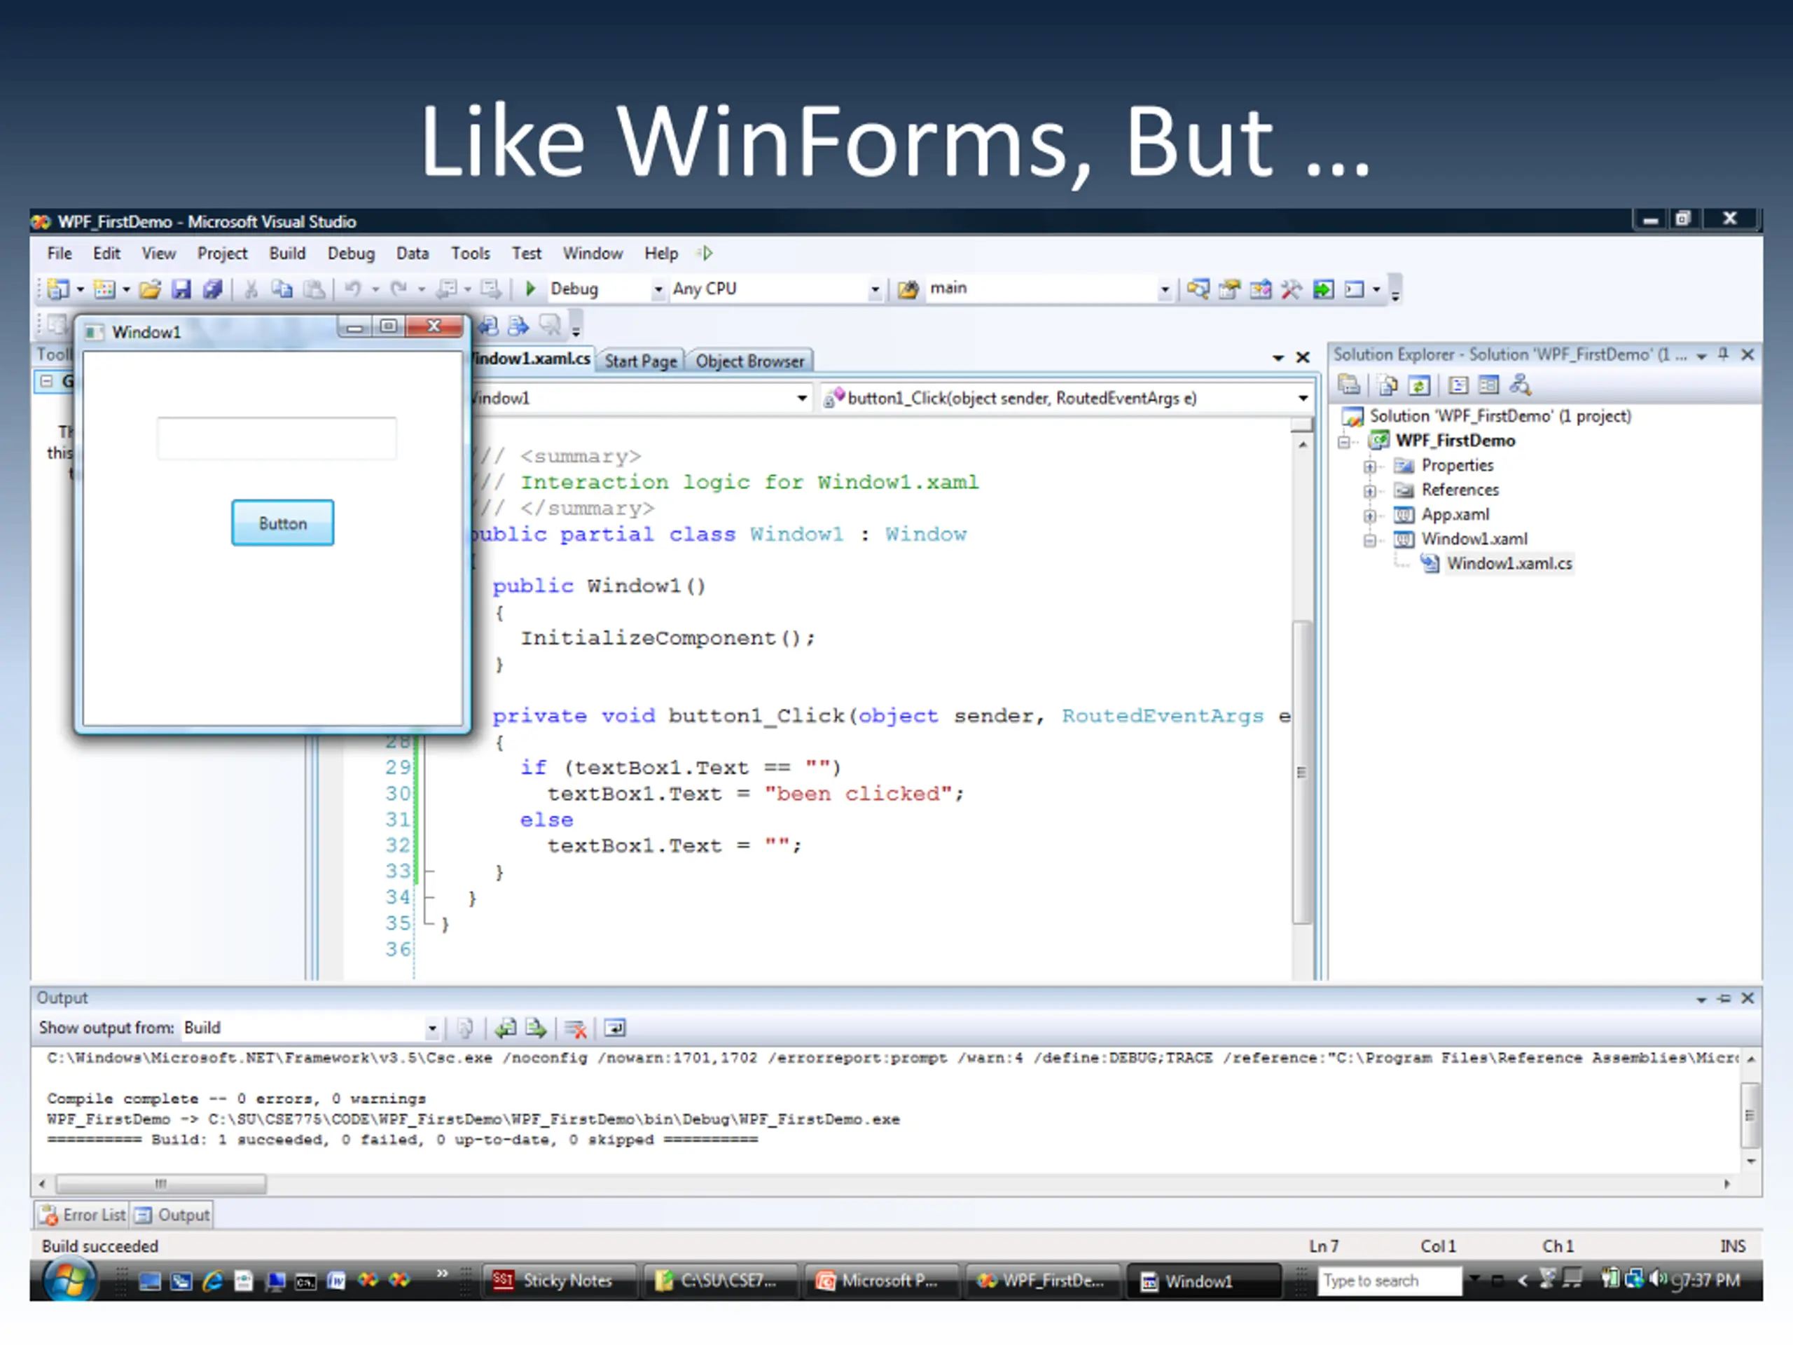
Task: Click the Find in Files icon beside main box
Action: point(908,289)
